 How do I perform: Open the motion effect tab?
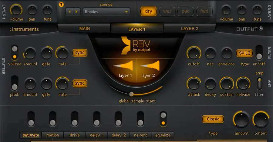(x=52, y=135)
